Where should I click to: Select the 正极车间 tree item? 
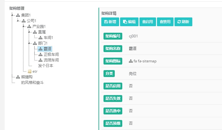[x=51, y=55]
